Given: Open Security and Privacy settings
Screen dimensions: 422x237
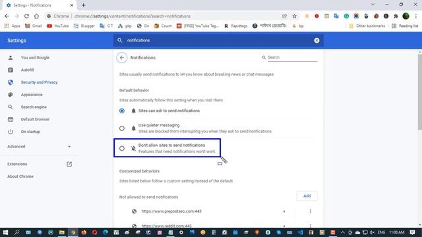Looking at the screenshot, I should 39,82.
